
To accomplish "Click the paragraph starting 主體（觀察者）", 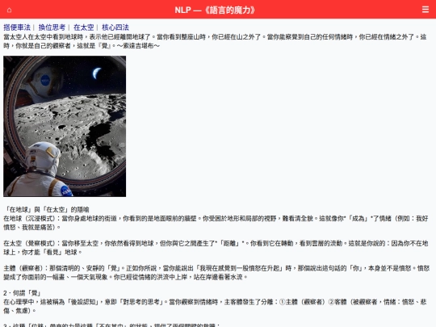I will pos(216,273).
